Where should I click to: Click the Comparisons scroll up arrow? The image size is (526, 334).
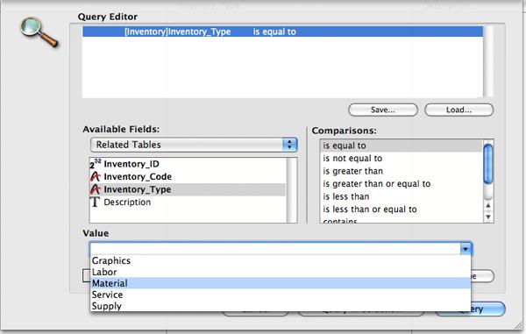click(x=488, y=205)
